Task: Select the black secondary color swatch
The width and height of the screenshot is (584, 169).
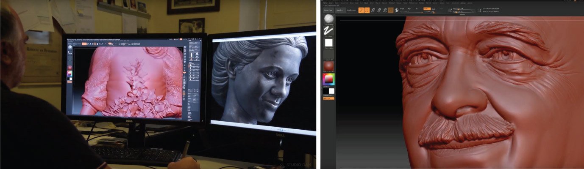Action: pos(325,91)
